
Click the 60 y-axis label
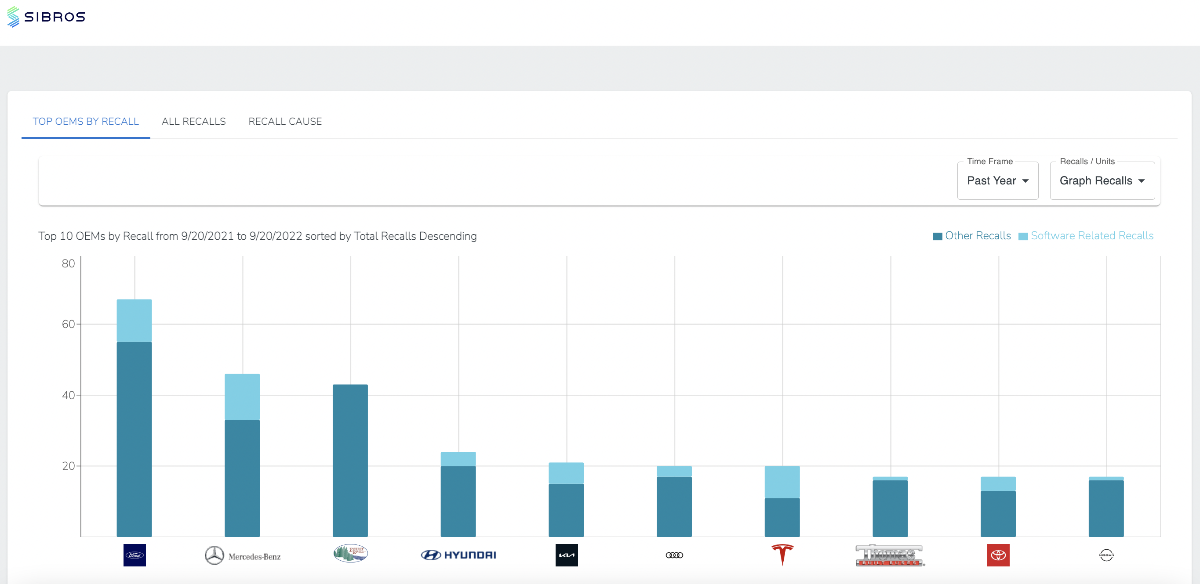click(x=68, y=324)
